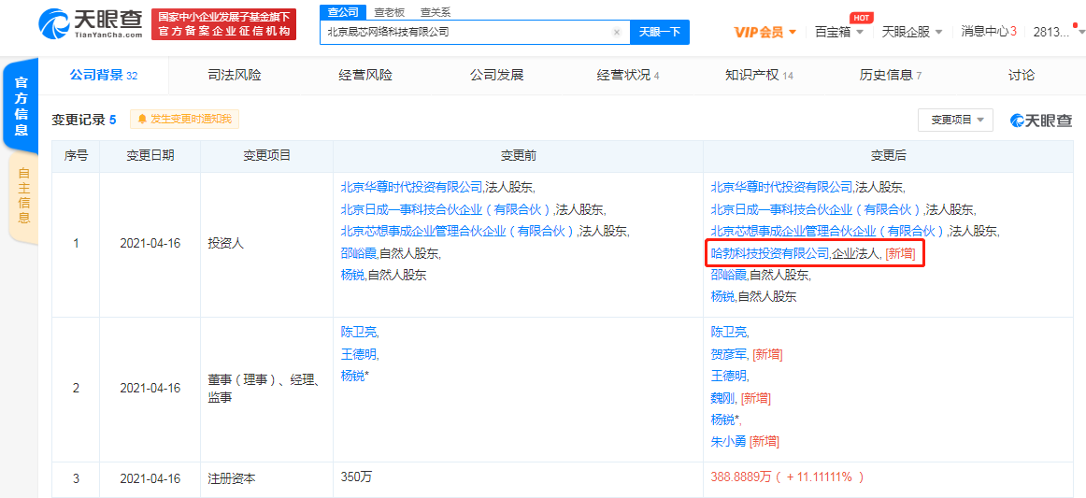
Task: Open the 百宝箱 dropdown menu
Action: click(838, 32)
